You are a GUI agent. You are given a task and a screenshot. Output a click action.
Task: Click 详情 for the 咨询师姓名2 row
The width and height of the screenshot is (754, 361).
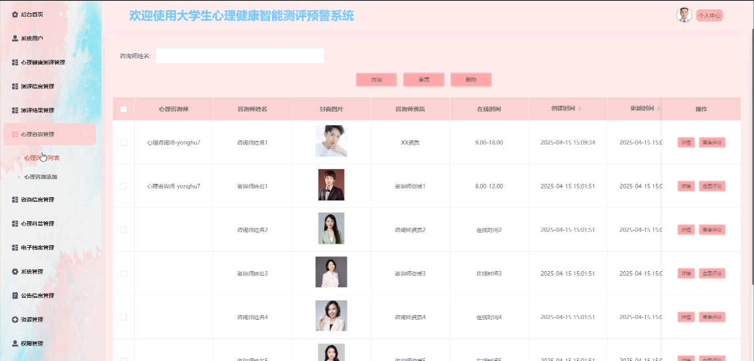[686, 230]
